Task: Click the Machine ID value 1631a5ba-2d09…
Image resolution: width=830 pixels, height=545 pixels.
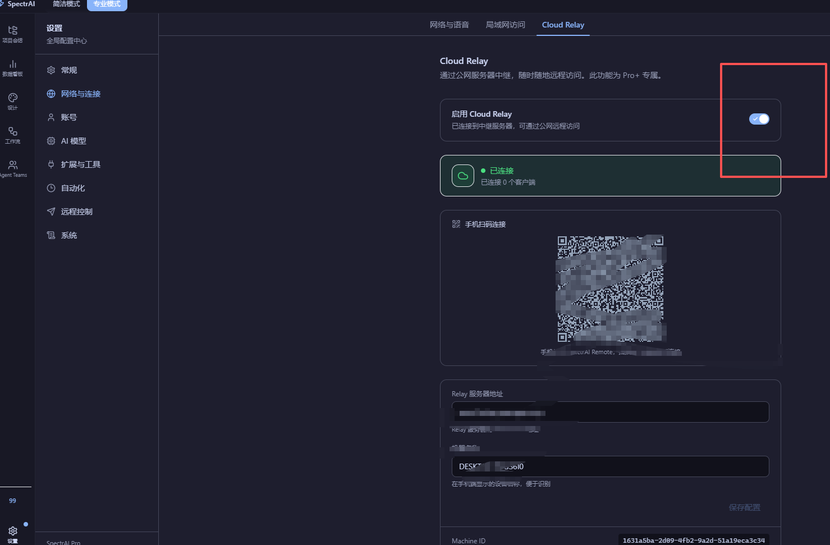Action: [694, 541]
